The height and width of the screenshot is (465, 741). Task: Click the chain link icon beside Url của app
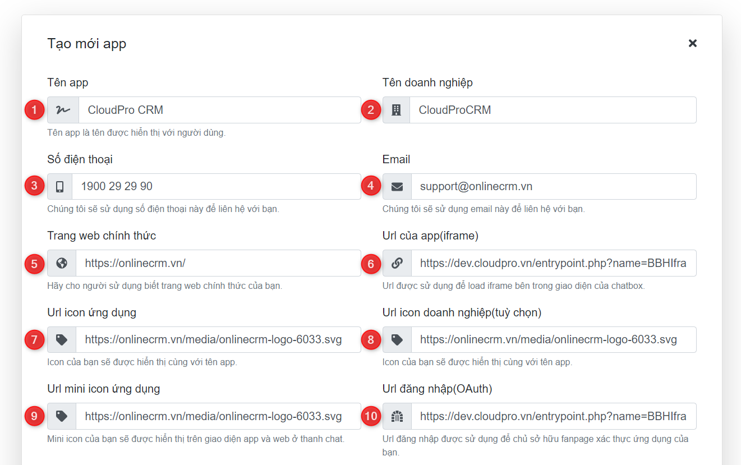397,263
